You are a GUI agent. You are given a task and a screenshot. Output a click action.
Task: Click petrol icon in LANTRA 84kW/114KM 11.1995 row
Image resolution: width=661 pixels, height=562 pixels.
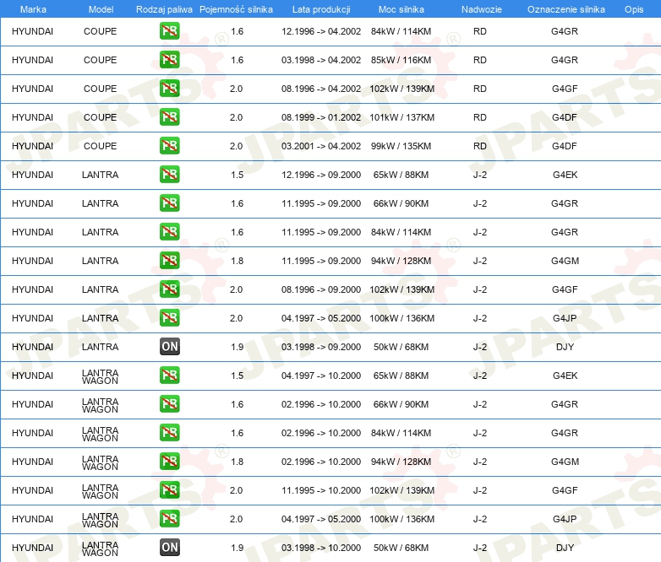[x=169, y=231]
